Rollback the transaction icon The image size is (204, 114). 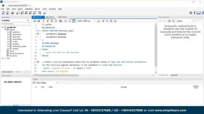click(x=69, y=21)
